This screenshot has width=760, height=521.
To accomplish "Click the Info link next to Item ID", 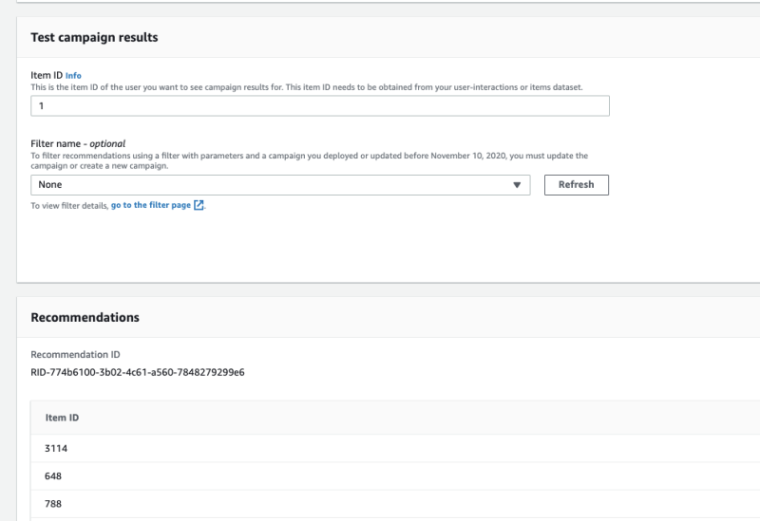I will [73, 75].
